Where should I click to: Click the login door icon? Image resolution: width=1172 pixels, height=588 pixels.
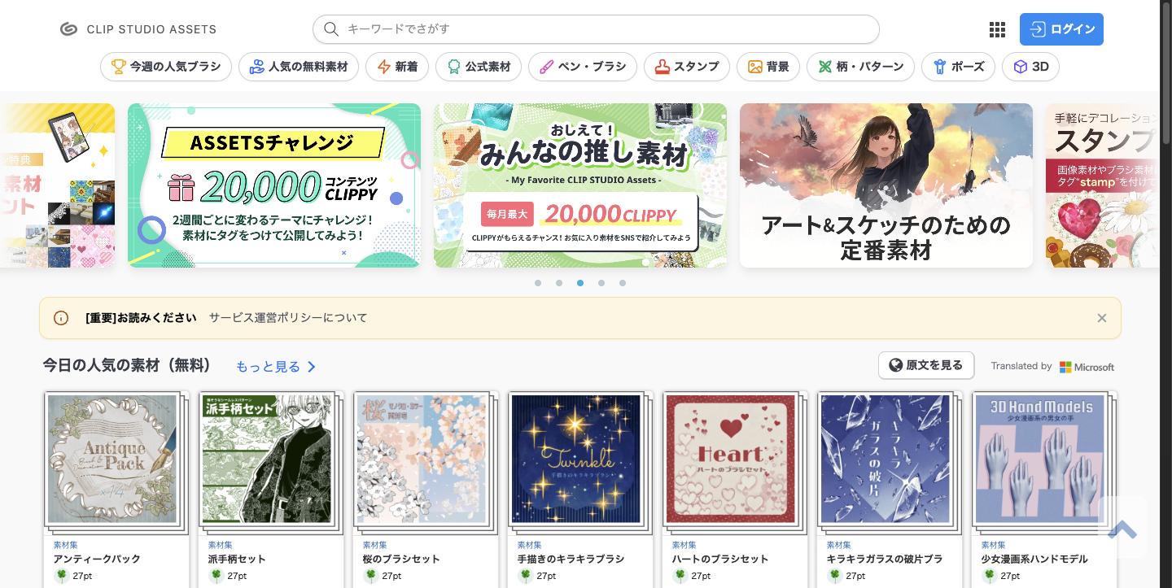1038,29
